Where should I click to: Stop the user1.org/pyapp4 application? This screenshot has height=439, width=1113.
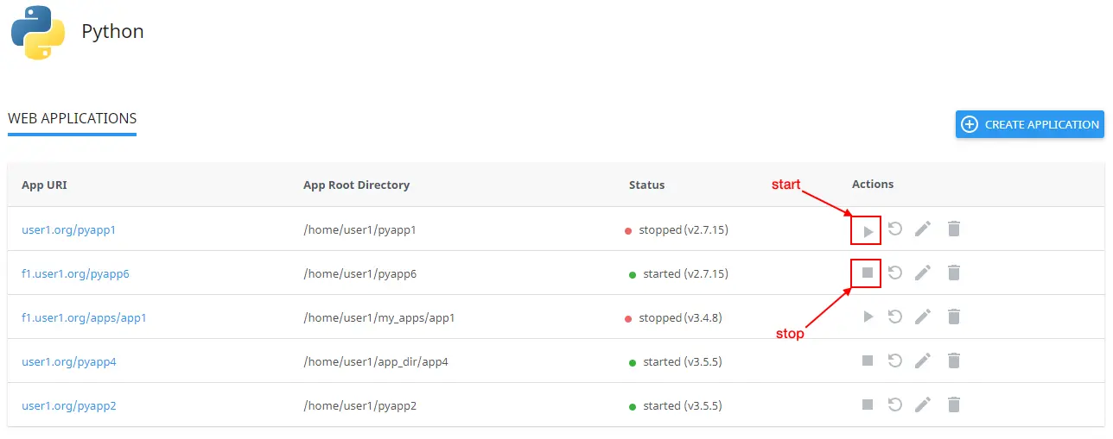[868, 361]
